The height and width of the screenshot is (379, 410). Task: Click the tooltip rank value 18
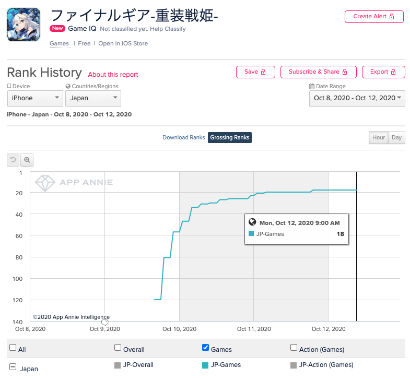pos(340,234)
